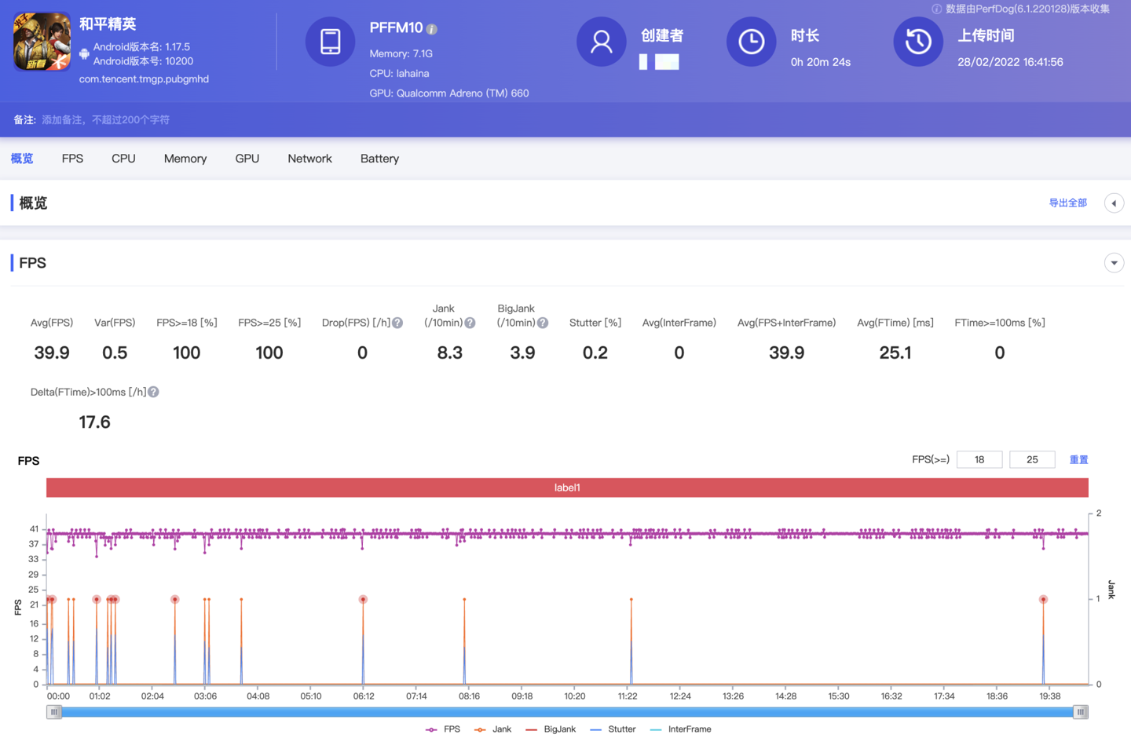This screenshot has height=738, width=1131.
Task: Click 重置 to reset FPS thresholds
Action: pos(1078,460)
